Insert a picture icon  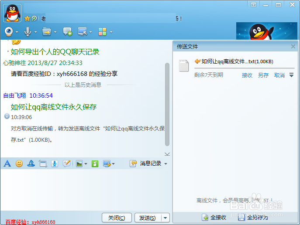pos(79,164)
